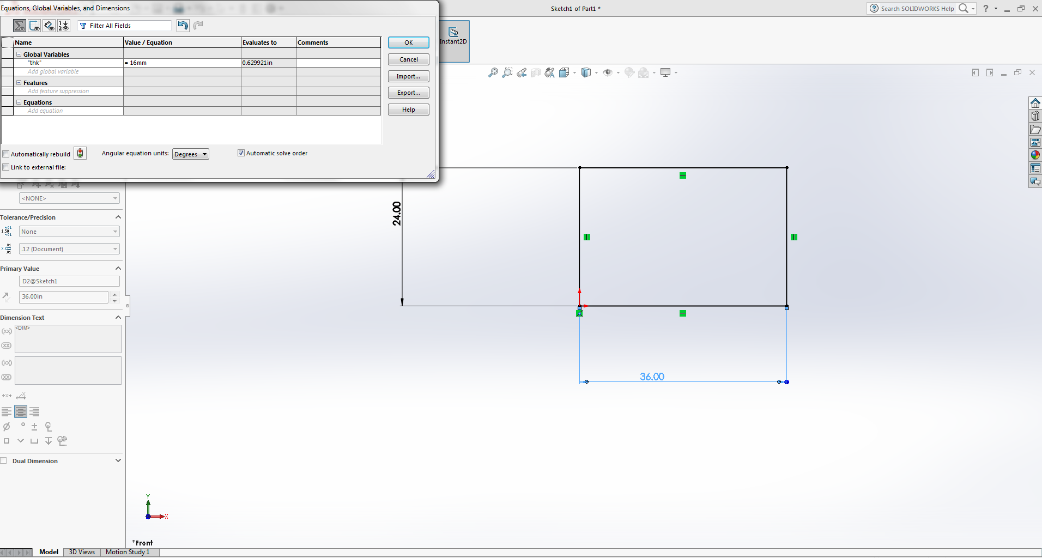
Task: Insert centerline symbol in dimension text
Action: coord(49,426)
